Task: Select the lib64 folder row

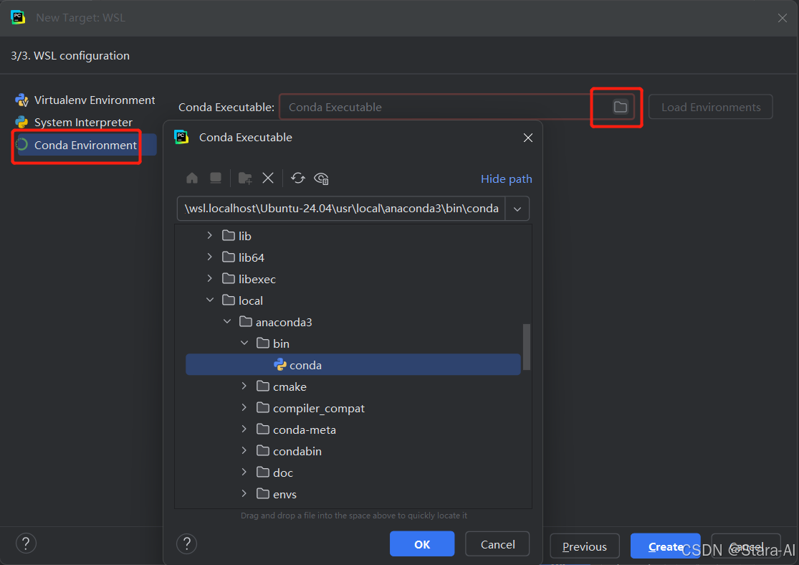Action: point(353,257)
